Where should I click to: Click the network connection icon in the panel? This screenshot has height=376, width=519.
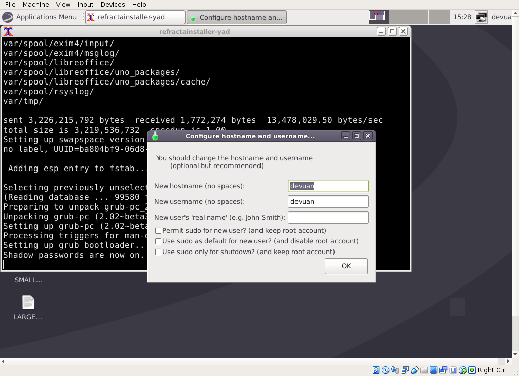[x=481, y=17]
